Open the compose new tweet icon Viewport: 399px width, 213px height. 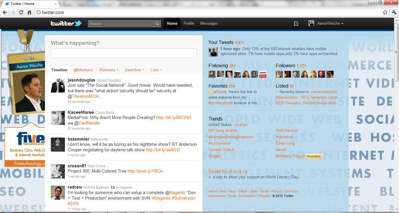coord(296,24)
